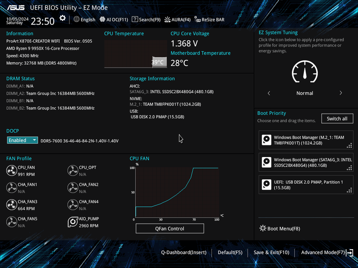Open the DOCP Enabled dropdown
The height and width of the screenshot is (268, 358).
click(x=22, y=140)
